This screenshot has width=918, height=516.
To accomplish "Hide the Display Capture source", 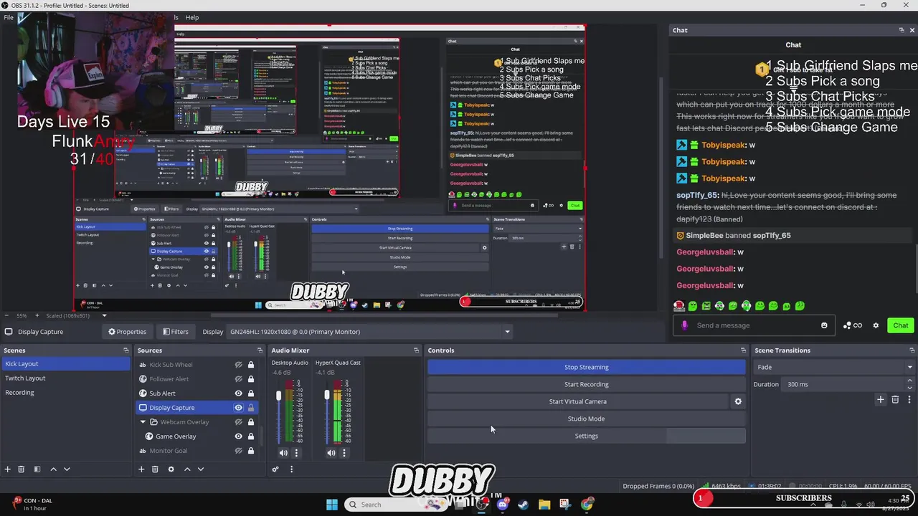I will 239,408.
